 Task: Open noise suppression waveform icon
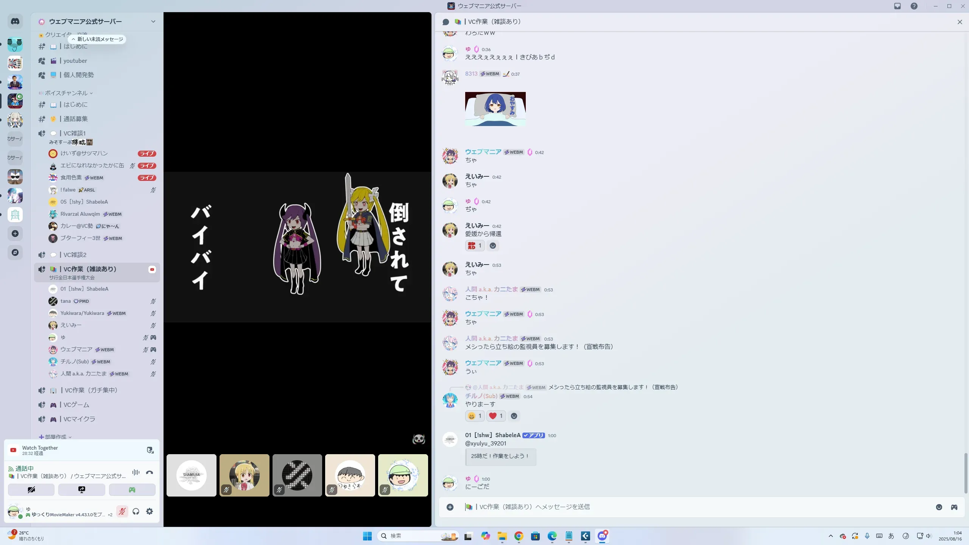(136, 472)
